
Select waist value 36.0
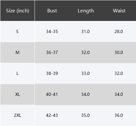pyautogui.click(x=119, y=115)
